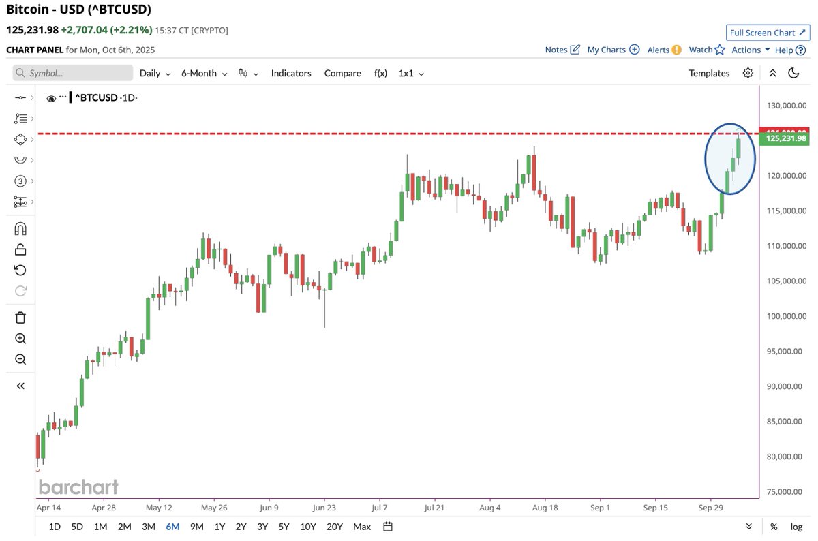Open the 1x1 grid layout dropdown
The height and width of the screenshot is (541, 818).
tap(411, 73)
